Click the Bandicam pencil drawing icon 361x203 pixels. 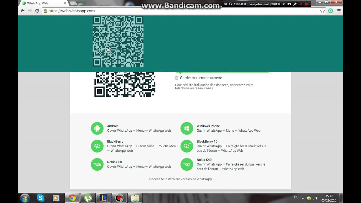pyautogui.click(x=295, y=4)
